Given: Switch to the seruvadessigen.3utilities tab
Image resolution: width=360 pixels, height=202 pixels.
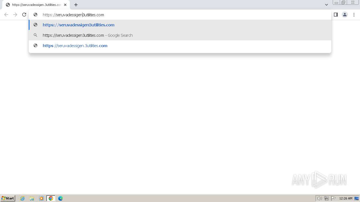Looking at the screenshot, I should [x=36, y=5].
